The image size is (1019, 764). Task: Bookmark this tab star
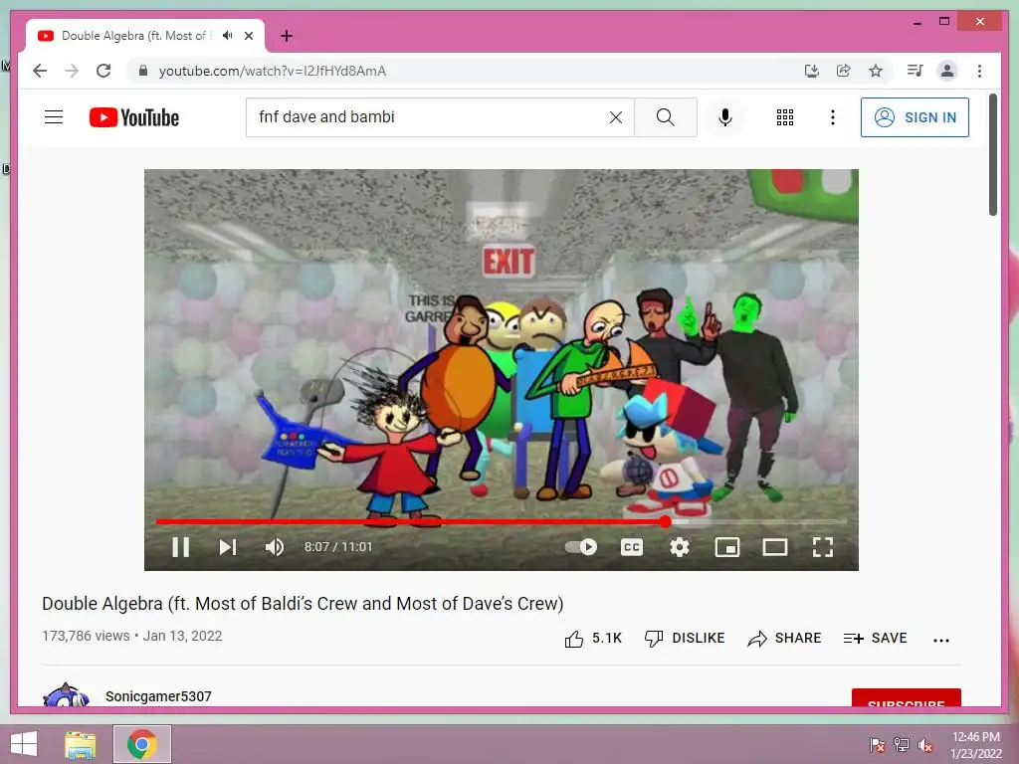(876, 71)
